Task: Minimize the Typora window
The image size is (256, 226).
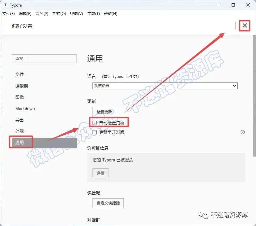Action: 219,5
